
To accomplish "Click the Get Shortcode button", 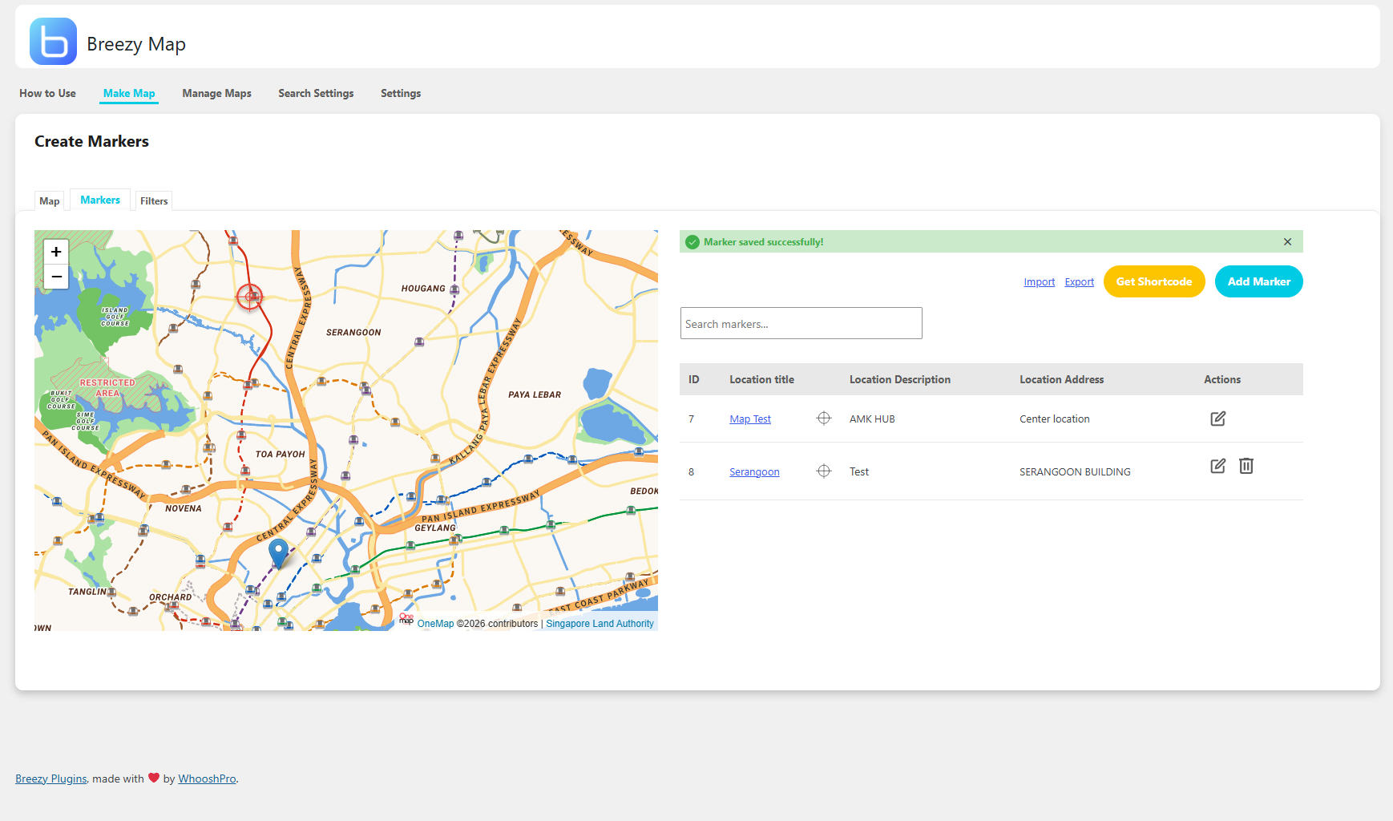I will (x=1154, y=281).
